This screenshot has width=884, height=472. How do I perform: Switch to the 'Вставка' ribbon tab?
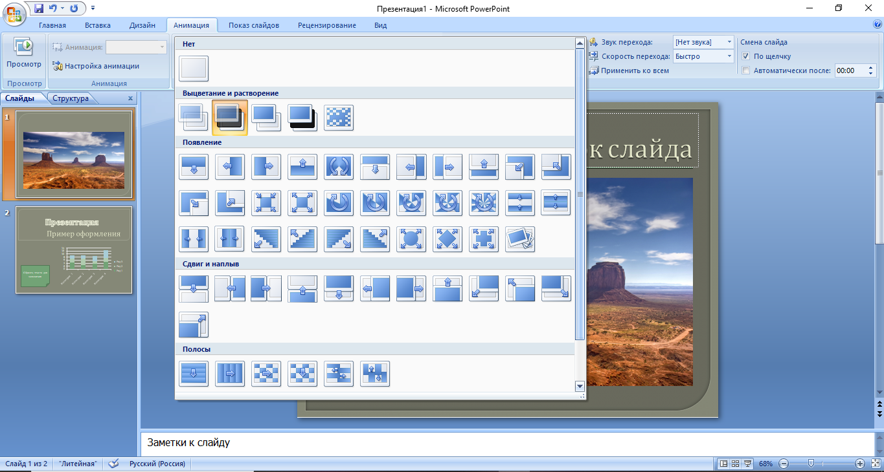98,25
